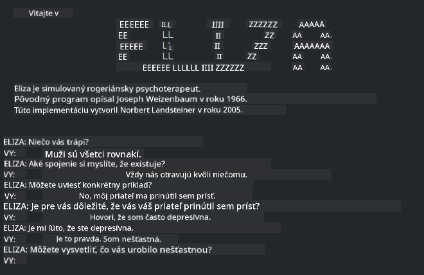Click ELIZA's question 'Je pre vás dôležité…'

(132, 206)
